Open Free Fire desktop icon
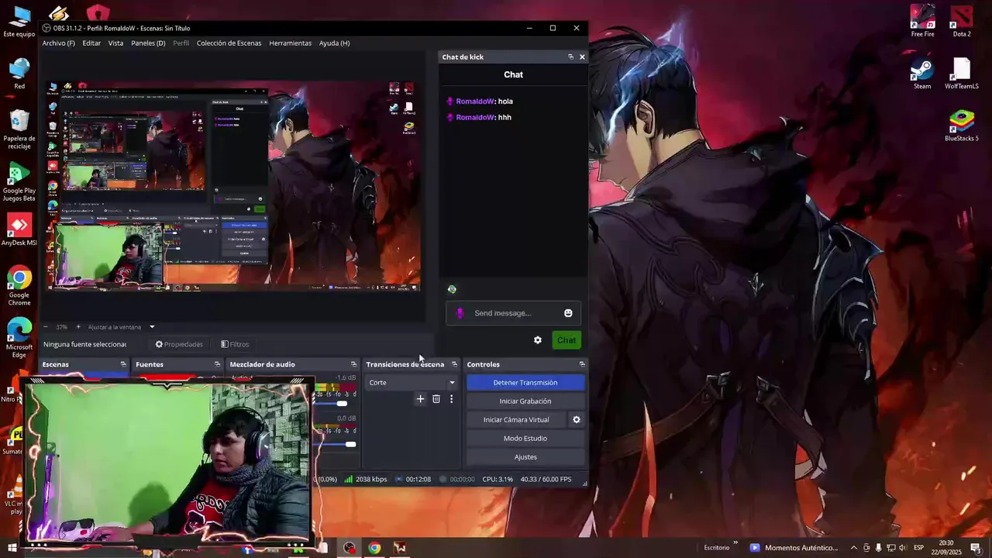Image resolution: width=992 pixels, height=558 pixels. 922,22
